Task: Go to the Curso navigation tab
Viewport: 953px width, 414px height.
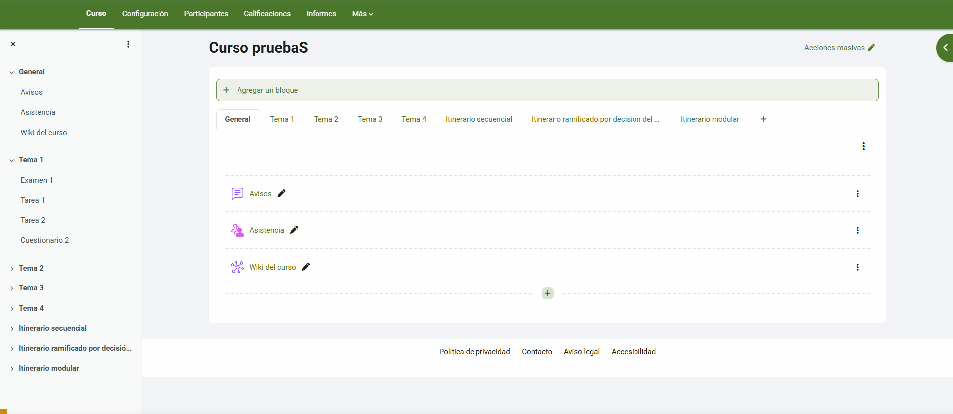Action: pos(96,13)
